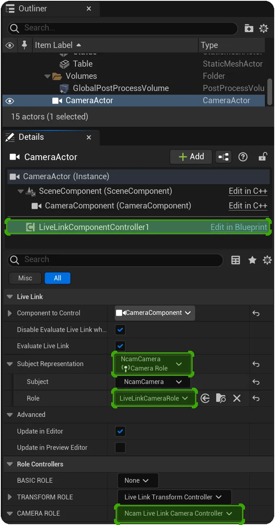Screen dimensions: 275x525
Task: Collapse Role Controllers section
Action: (x=9, y=464)
